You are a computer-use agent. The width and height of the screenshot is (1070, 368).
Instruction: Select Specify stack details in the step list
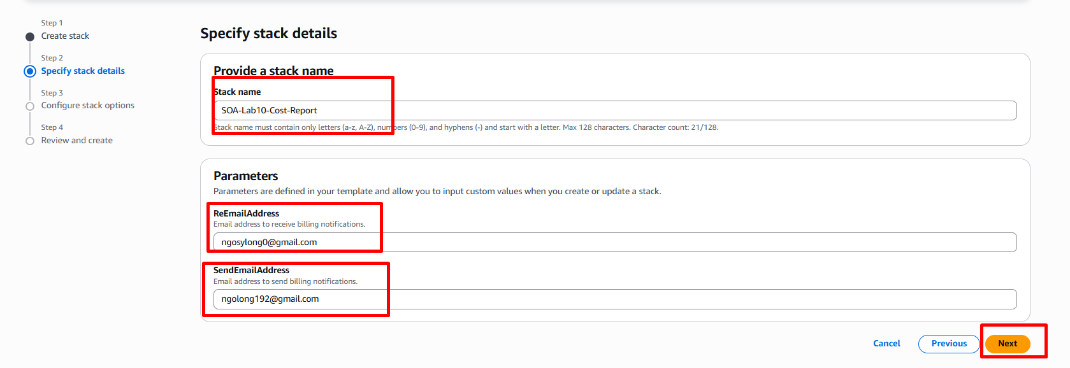(83, 71)
